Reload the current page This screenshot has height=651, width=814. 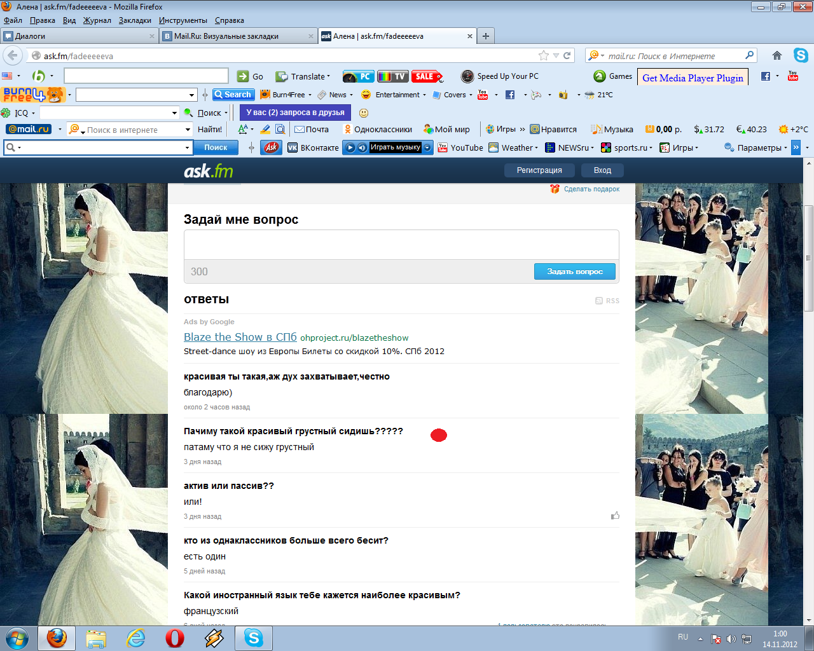pyautogui.click(x=567, y=55)
